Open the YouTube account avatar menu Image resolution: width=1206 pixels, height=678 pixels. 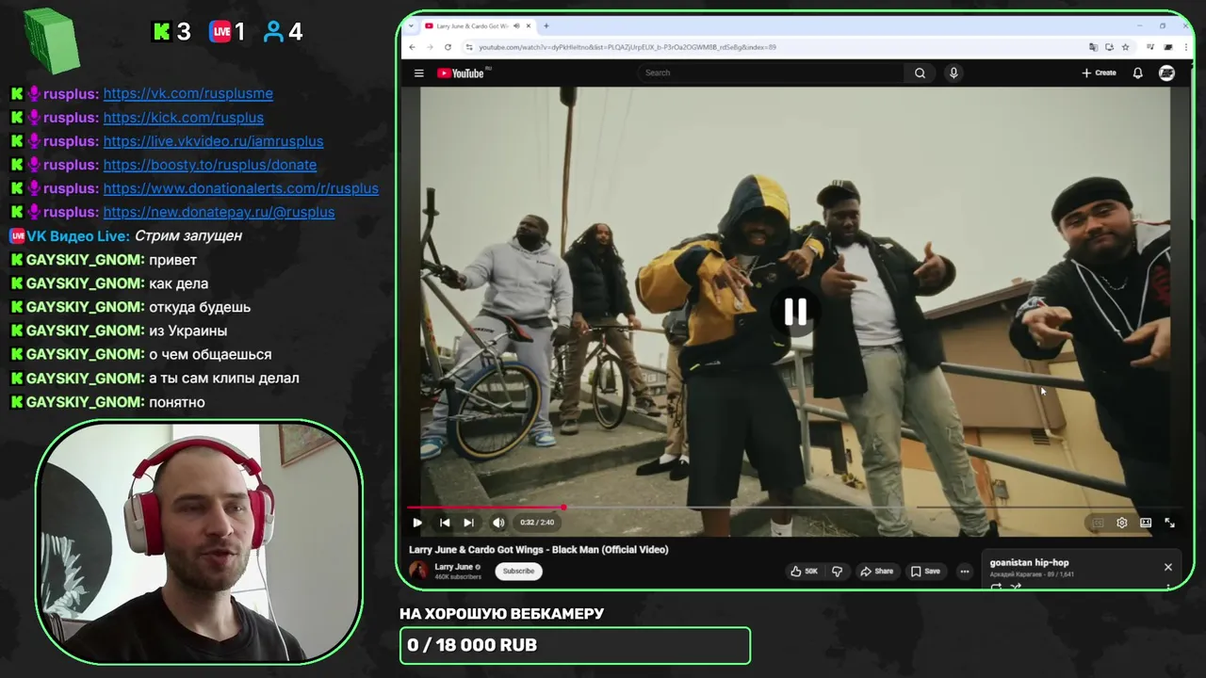pos(1166,73)
